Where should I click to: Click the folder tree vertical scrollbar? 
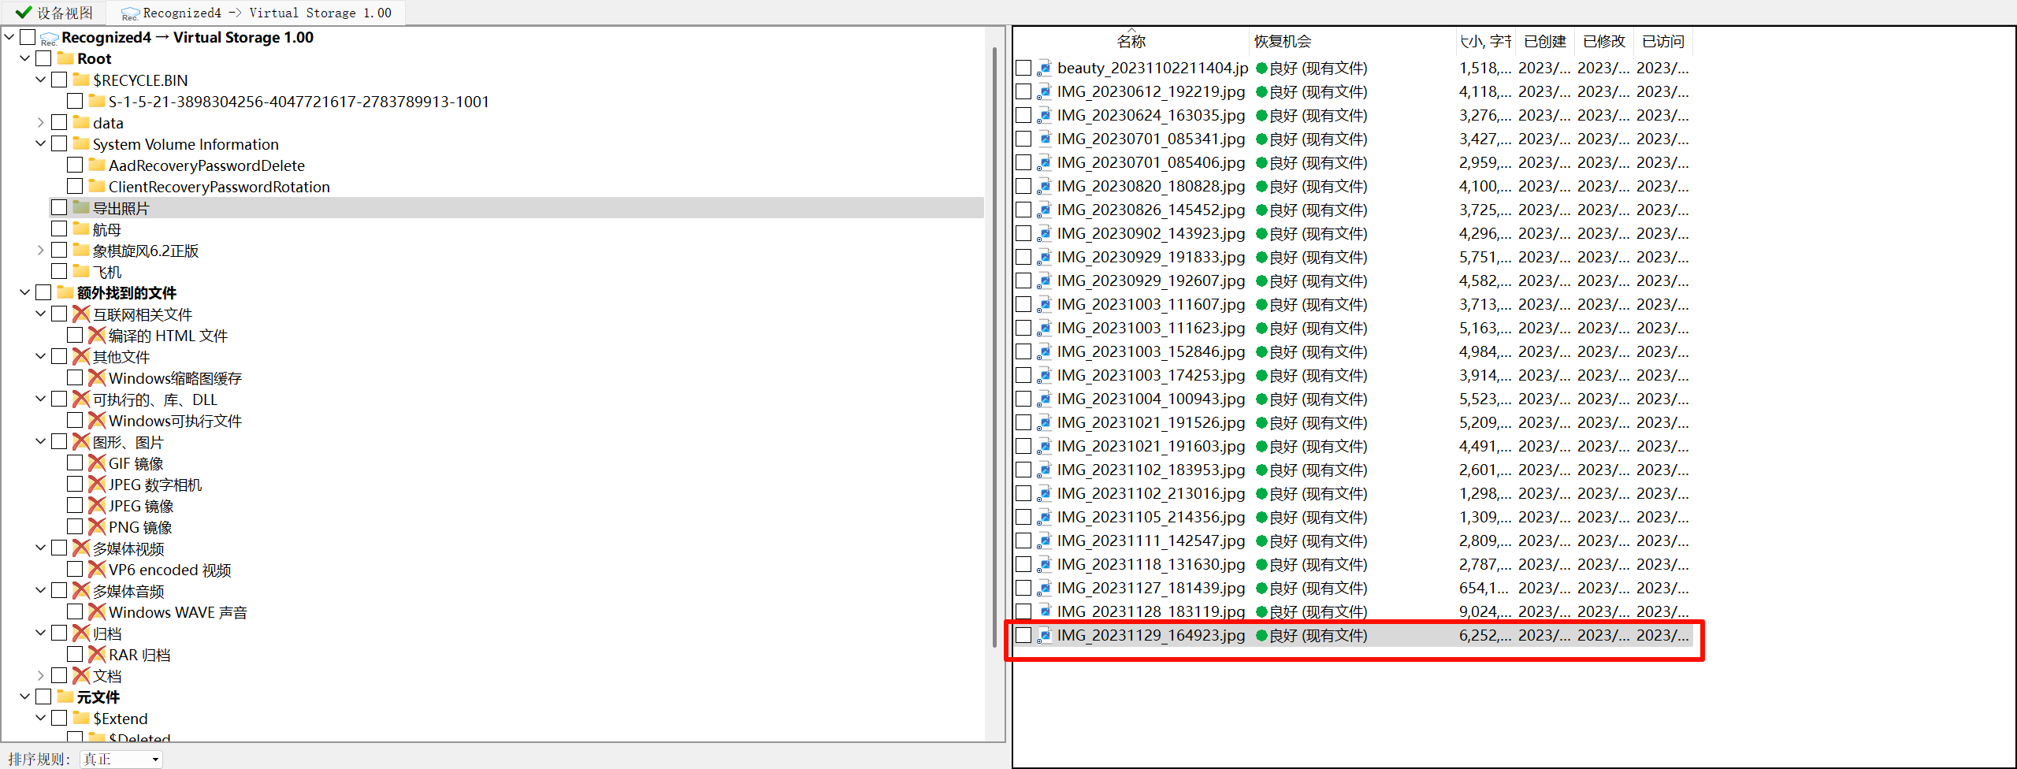994,347
